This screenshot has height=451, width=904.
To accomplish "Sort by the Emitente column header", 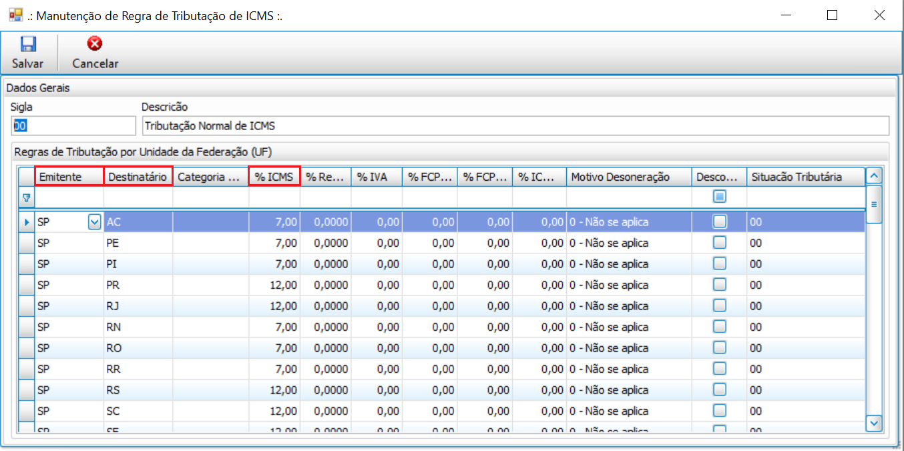I will (x=69, y=177).
